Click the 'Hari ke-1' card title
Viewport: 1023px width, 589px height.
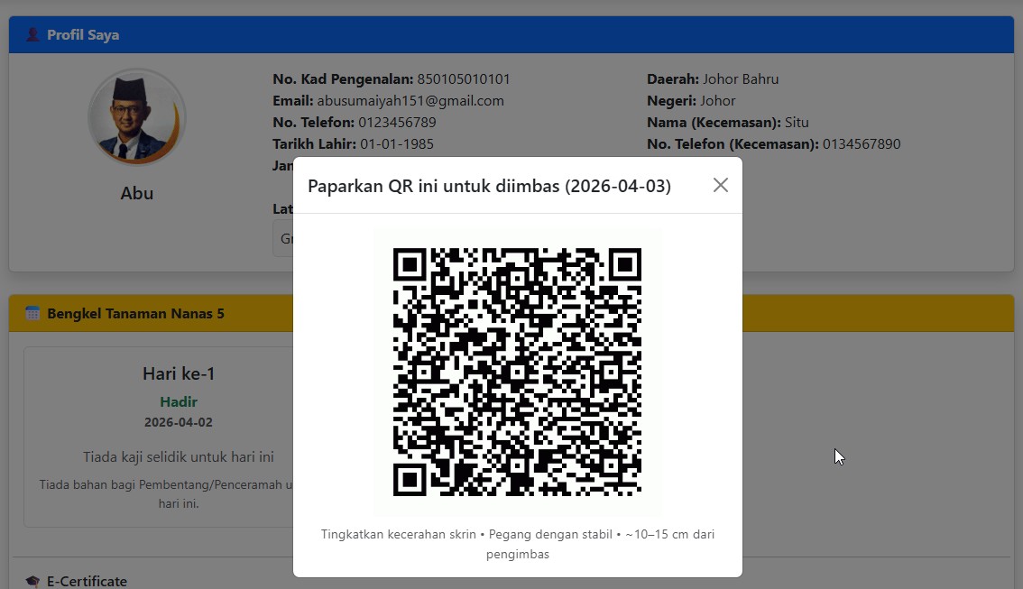pyautogui.click(x=179, y=373)
